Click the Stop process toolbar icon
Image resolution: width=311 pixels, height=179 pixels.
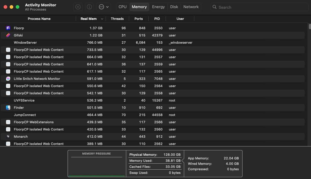78,7
